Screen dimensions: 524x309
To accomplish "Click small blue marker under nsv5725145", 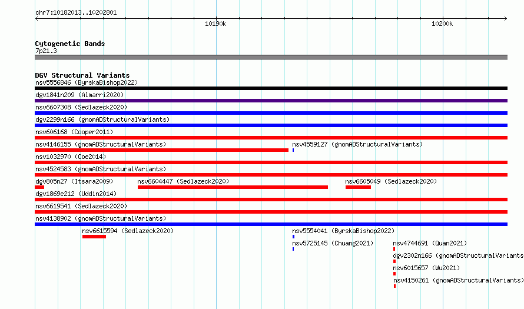I will [x=293, y=249].
